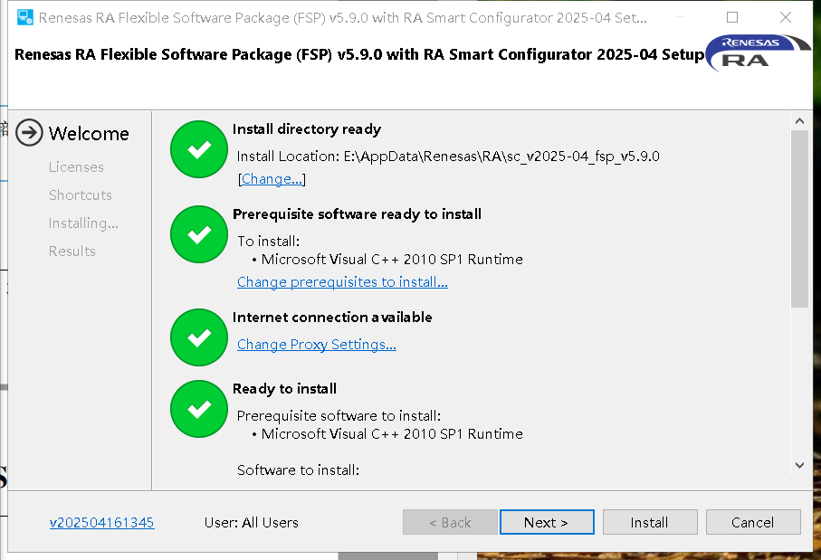Click the Ready to install checkmark icon
The image size is (821, 560).
pyautogui.click(x=199, y=409)
